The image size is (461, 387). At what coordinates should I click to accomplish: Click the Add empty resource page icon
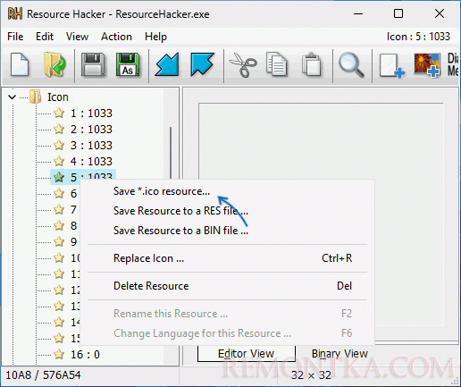coord(392,65)
